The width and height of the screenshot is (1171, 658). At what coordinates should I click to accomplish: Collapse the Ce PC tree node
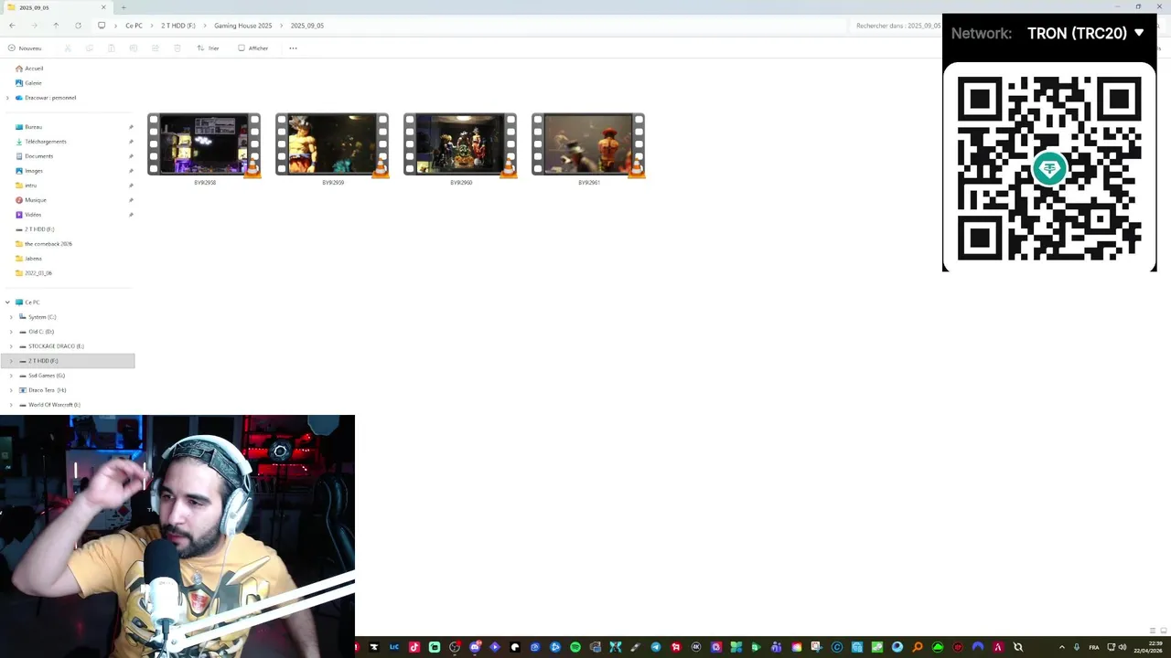(x=7, y=302)
